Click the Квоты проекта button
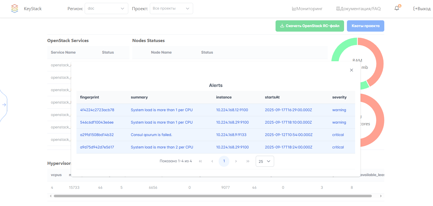The image size is (433, 206). click(x=365, y=26)
